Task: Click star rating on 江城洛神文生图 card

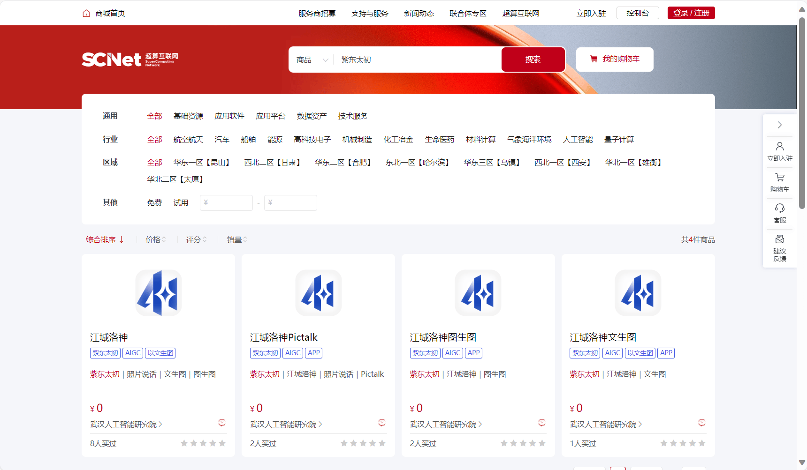Action: [x=683, y=443]
